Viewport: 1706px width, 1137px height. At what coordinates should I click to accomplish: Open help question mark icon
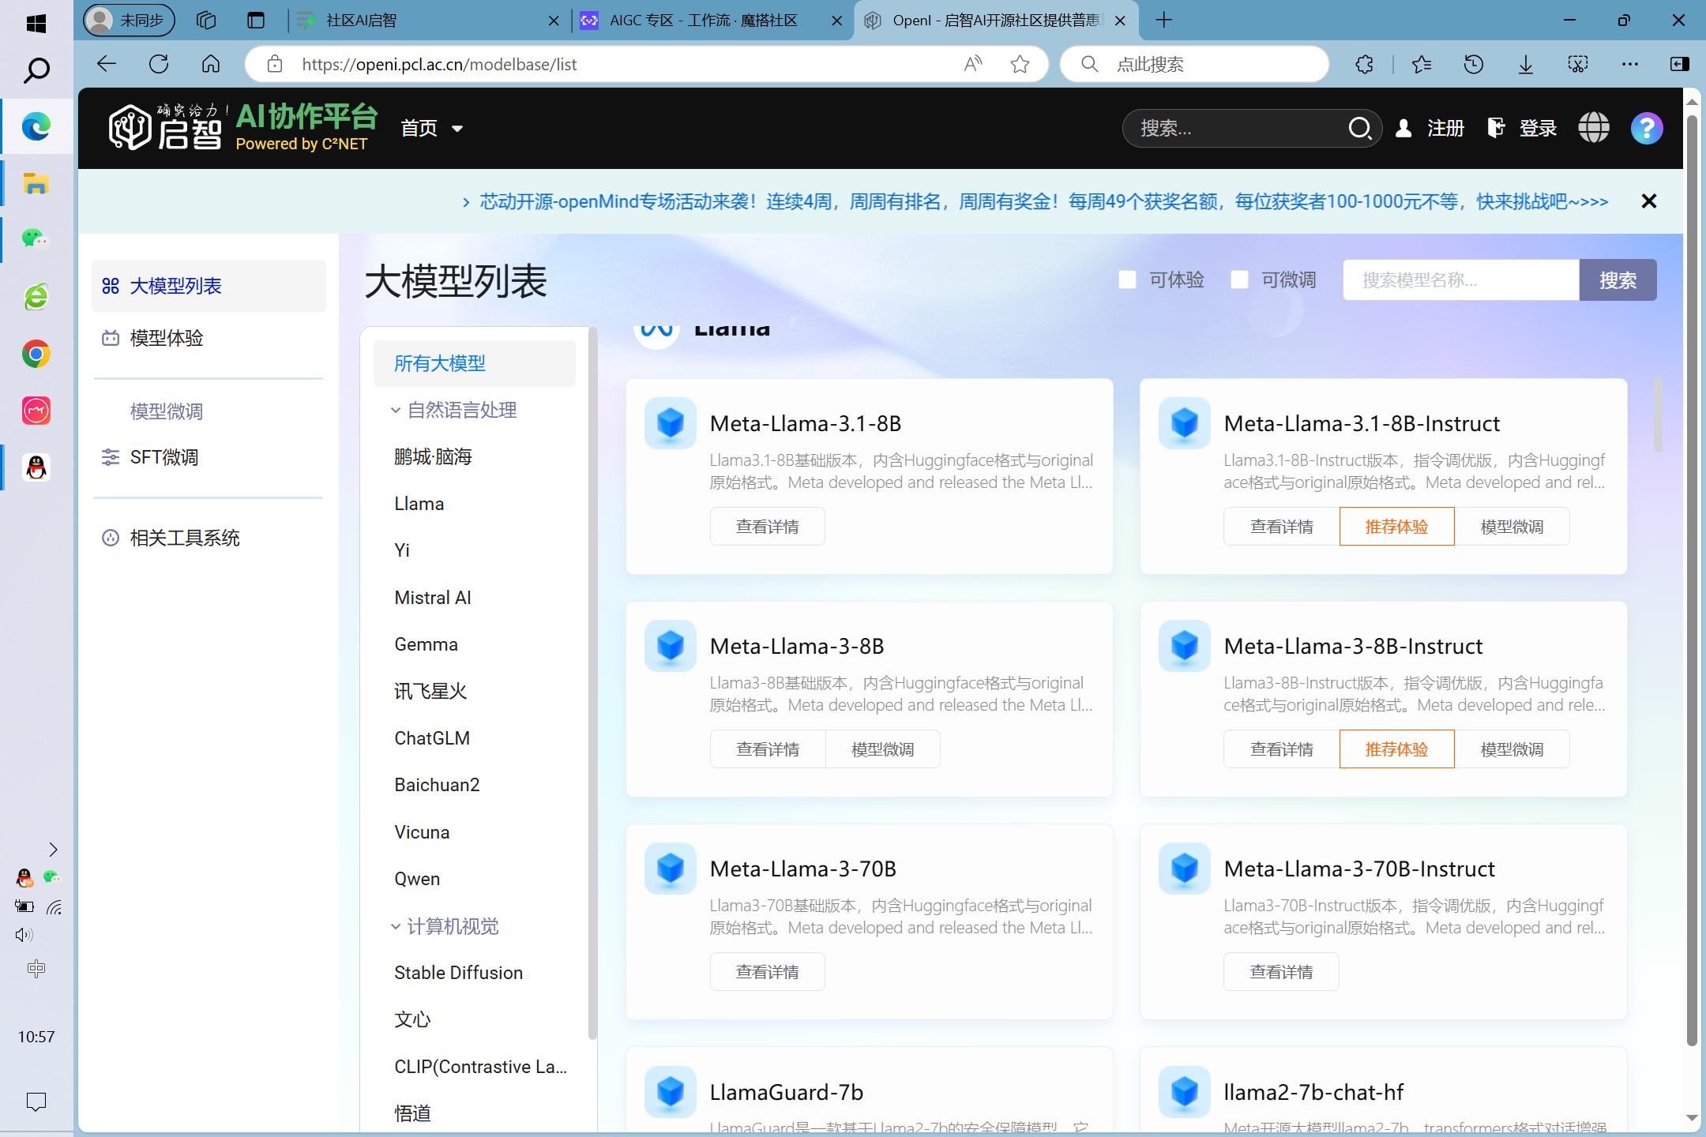pyautogui.click(x=1647, y=128)
